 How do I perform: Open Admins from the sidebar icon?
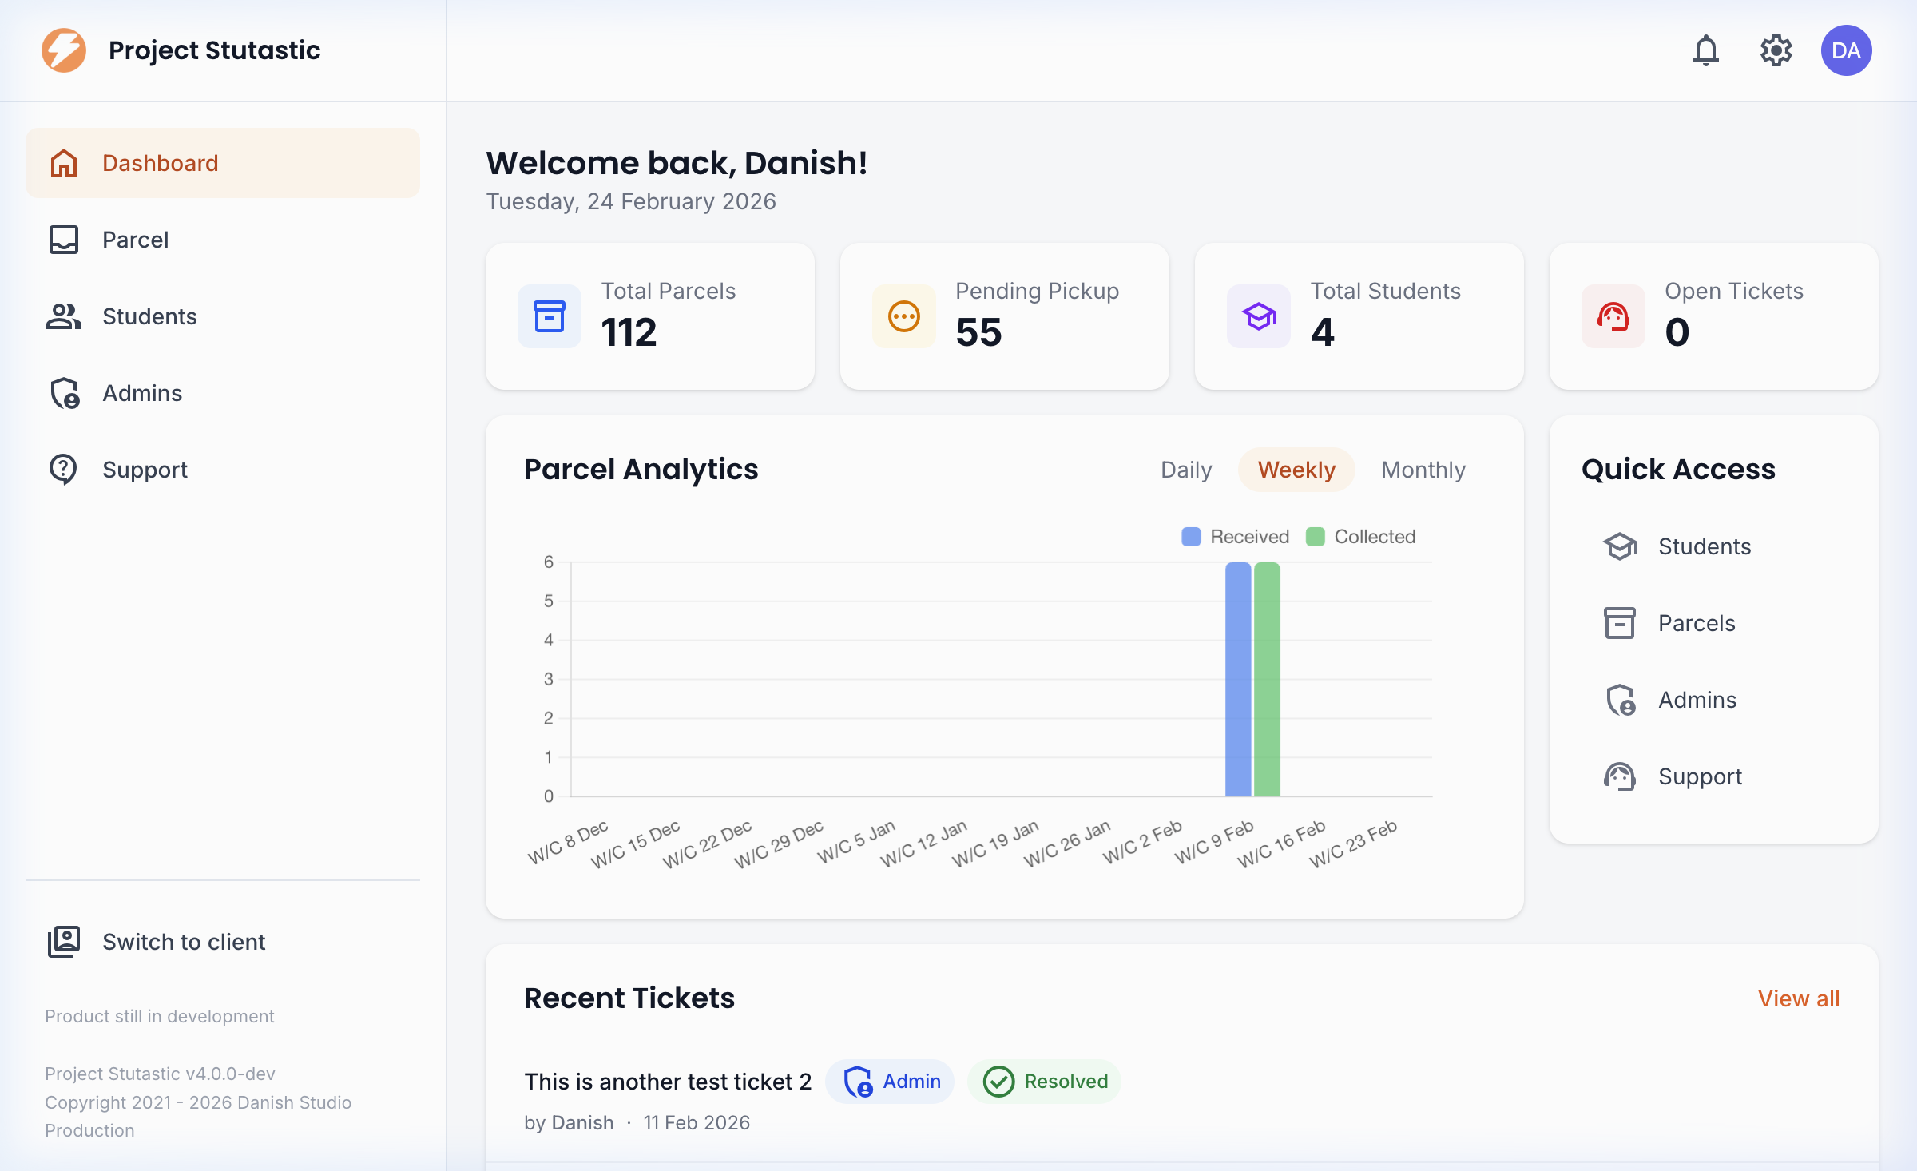(x=64, y=393)
